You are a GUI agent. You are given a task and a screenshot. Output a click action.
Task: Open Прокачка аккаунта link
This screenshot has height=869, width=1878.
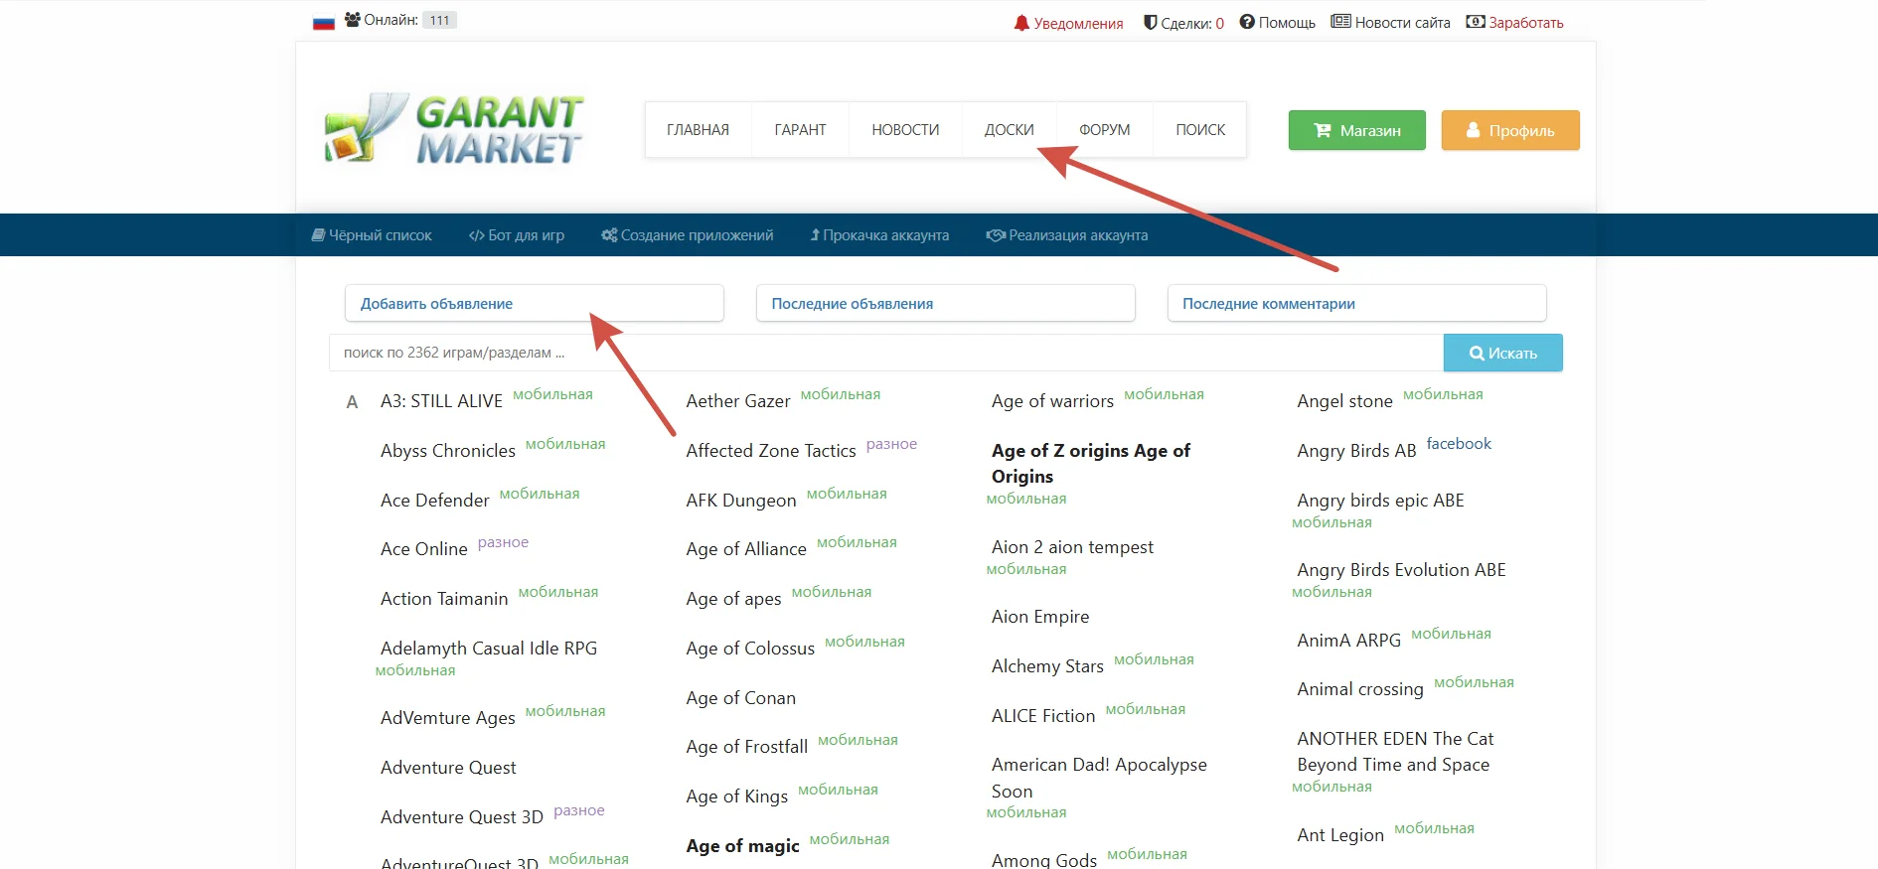879,235
